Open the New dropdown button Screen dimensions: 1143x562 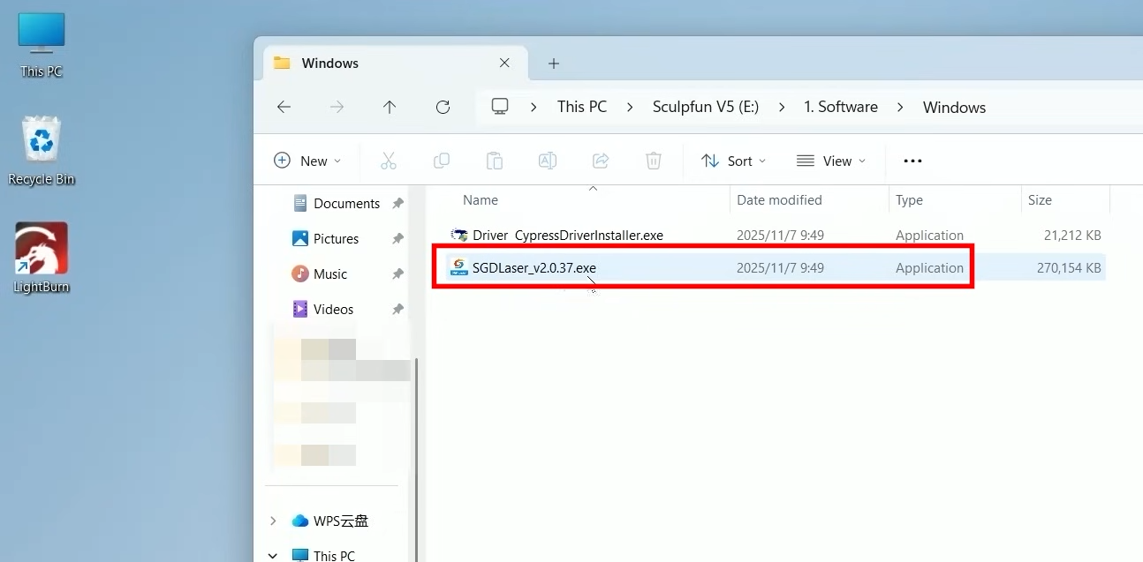point(307,161)
